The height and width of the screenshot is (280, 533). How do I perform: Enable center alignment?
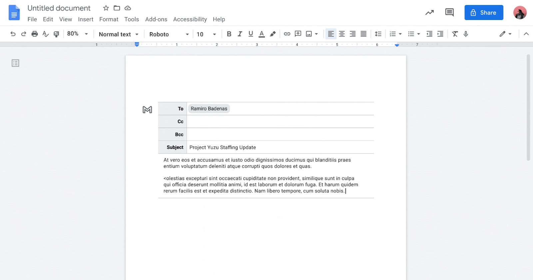pos(342,34)
